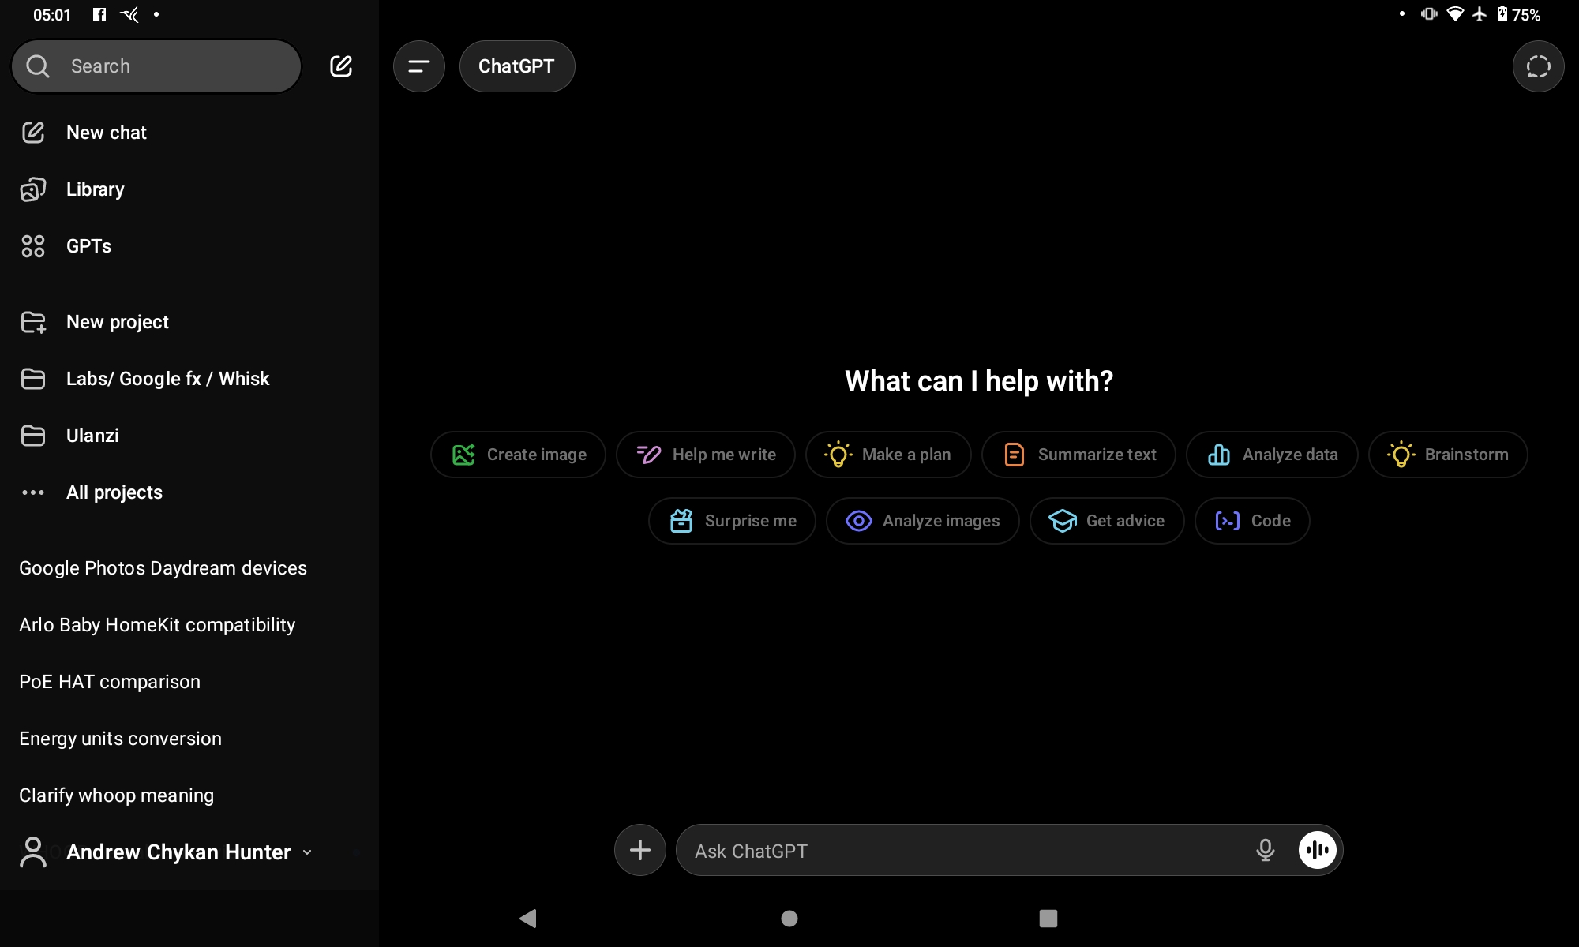Screen dimensions: 1579x947
Task: Create a New project
Action: pos(117,322)
